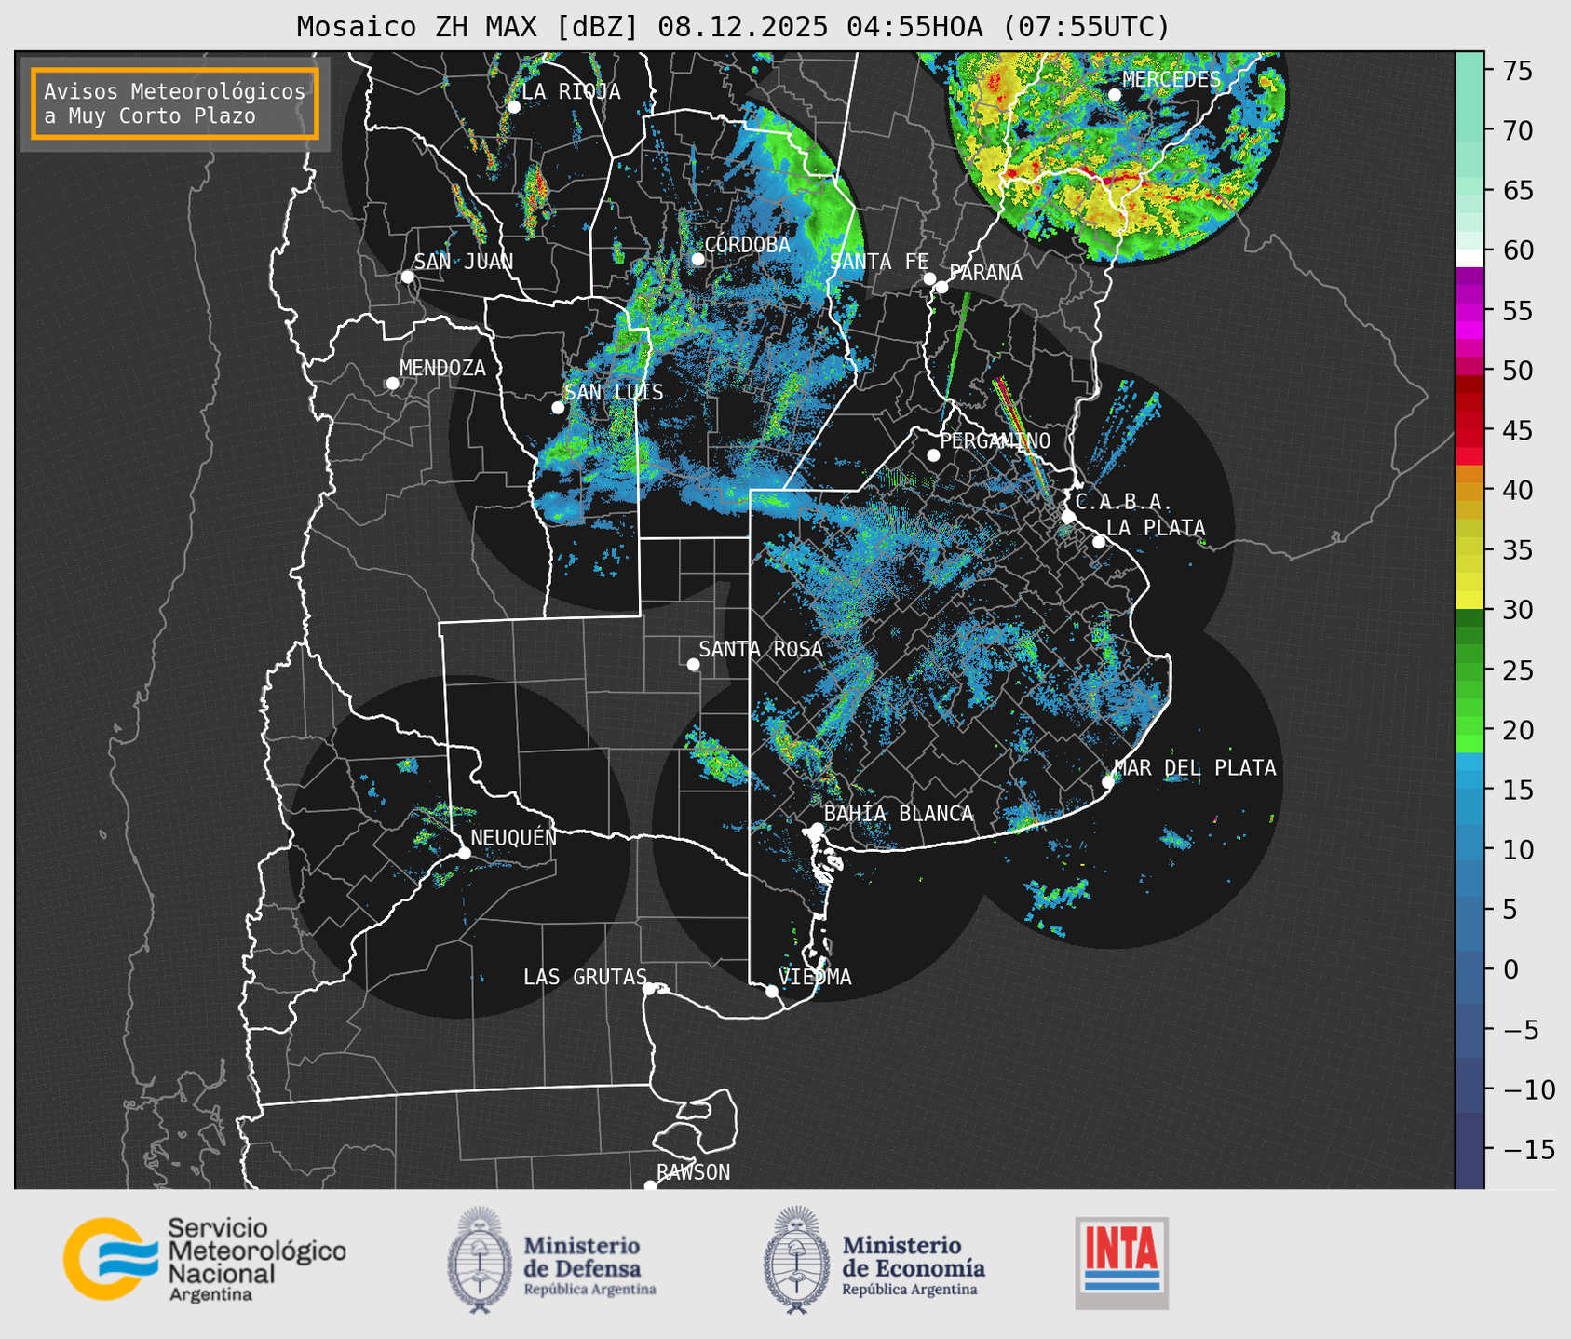
Task: Click the La Rioja city marker dot
Action: [x=513, y=107]
